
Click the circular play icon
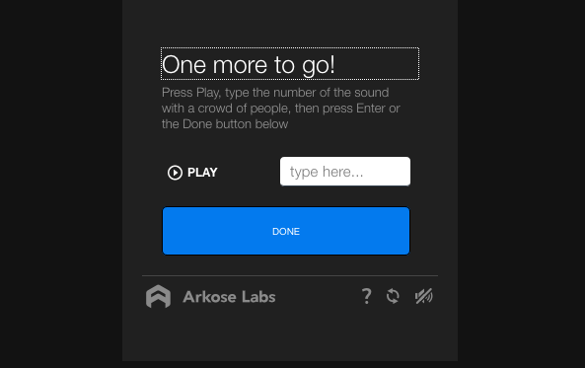pyautogui.click(x=175, y=173)
